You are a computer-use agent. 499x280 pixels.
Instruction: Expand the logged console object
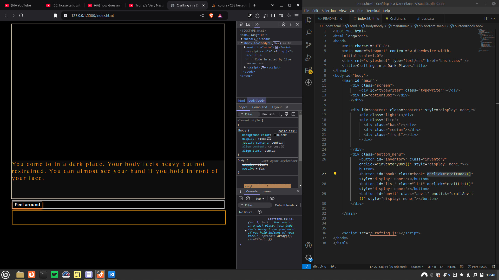pos(246,230)
